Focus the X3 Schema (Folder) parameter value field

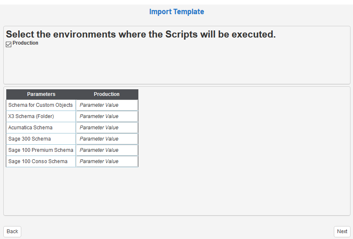(x=107, y=116)
